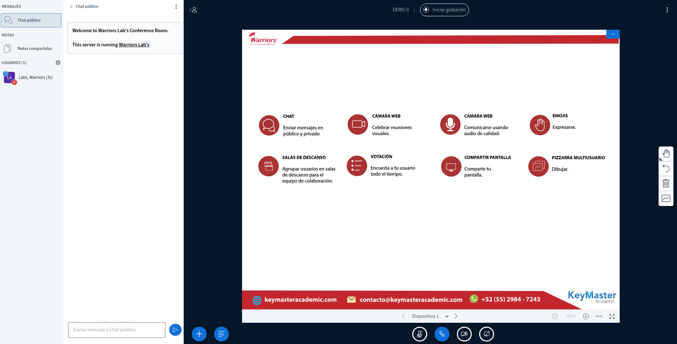Click Iniciar grabación button
677x344 pixels.
(444, 10)
